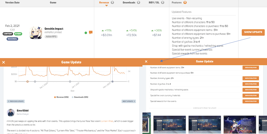The image size is (267, 134).
Task: Advance the screenshot carousel with right arrow
Action: pos(260,125)
